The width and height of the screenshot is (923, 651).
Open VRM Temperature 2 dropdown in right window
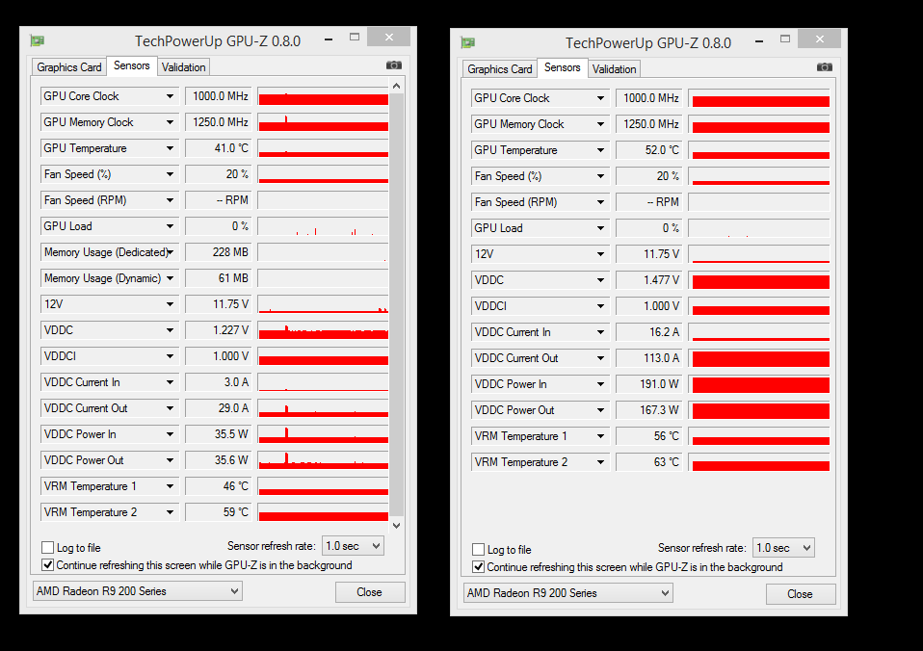pyautogui.click(x=600, y=462)
